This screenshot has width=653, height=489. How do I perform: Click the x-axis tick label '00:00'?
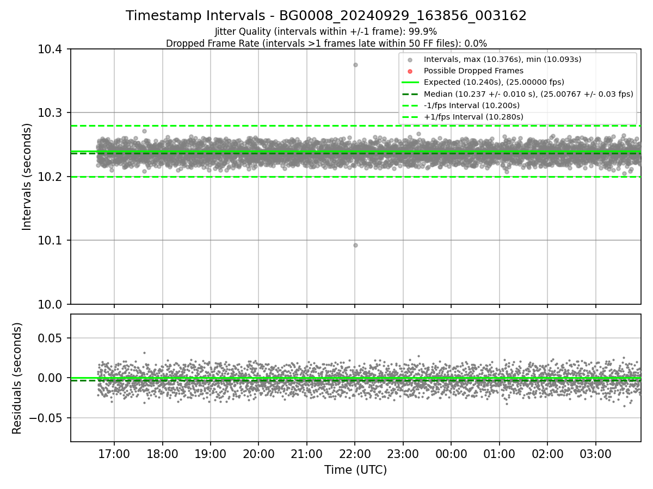tap(451, 453)
